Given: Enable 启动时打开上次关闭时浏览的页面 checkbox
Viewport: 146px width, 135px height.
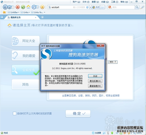Looking at the screenshot, I should click(x=15, y=113).
